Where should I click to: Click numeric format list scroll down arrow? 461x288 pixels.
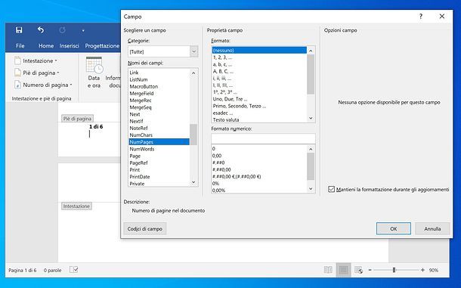[311, 189]
